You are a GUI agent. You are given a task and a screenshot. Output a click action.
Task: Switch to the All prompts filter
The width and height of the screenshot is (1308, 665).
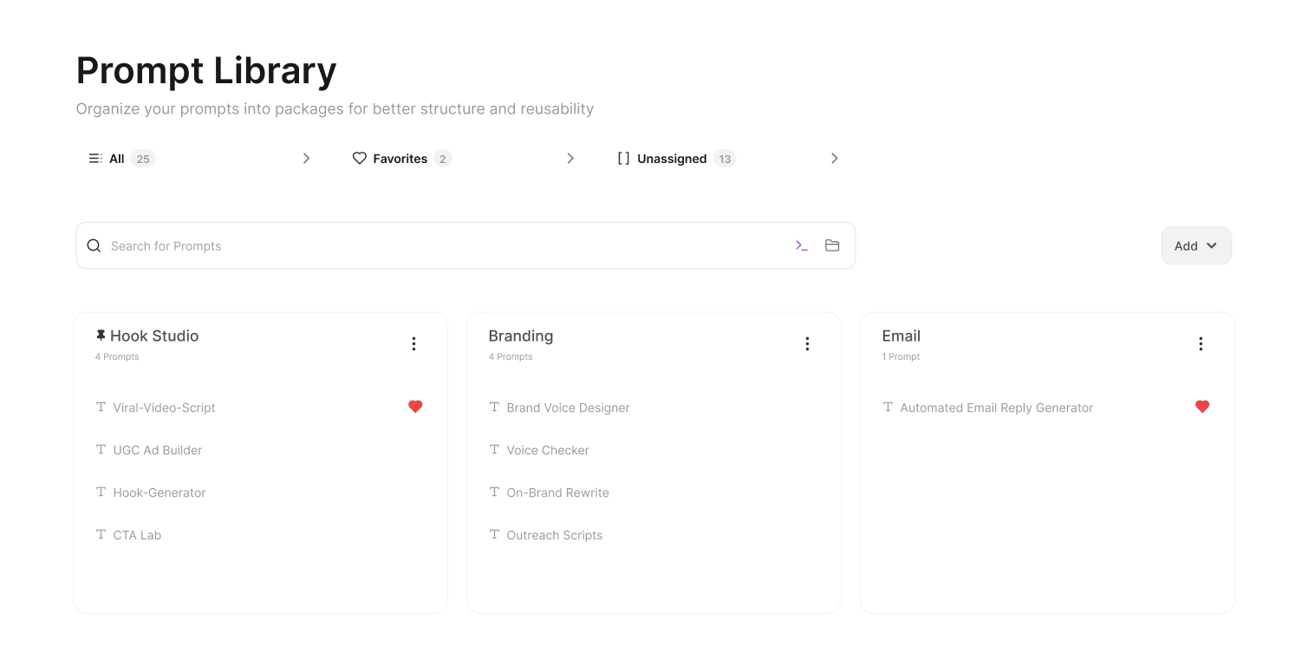click(116, 159)
